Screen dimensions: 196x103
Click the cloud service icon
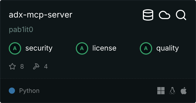pos(165,15)
